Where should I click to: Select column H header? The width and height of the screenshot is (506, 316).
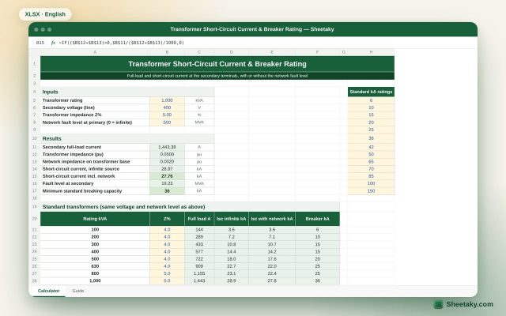tap(371, 52)
